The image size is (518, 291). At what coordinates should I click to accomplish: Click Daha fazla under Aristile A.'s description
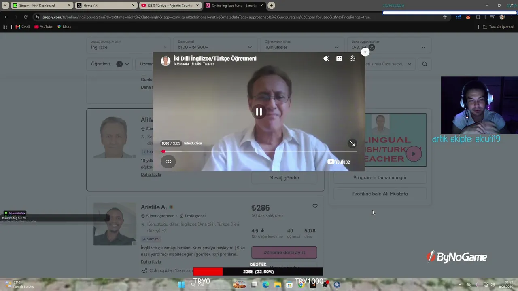151,262
